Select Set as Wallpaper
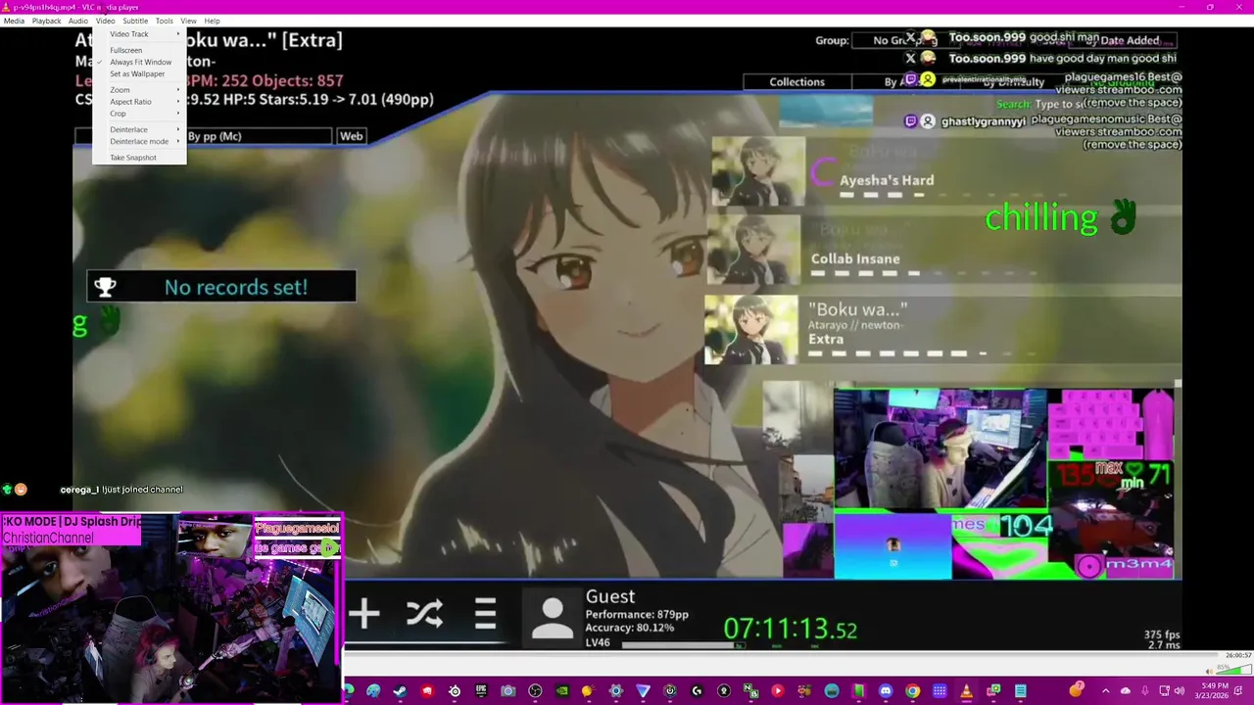Screen dimensions: 1254x705 (x=139, y=73)
